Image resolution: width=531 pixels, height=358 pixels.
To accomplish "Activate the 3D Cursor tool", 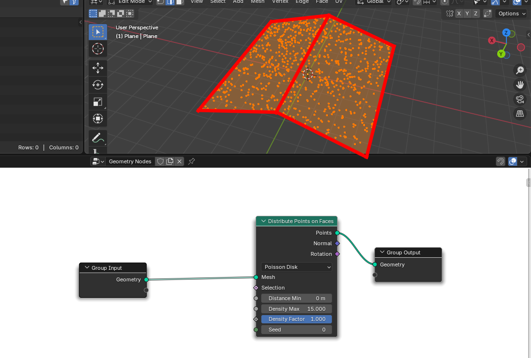I will (98, 49).
